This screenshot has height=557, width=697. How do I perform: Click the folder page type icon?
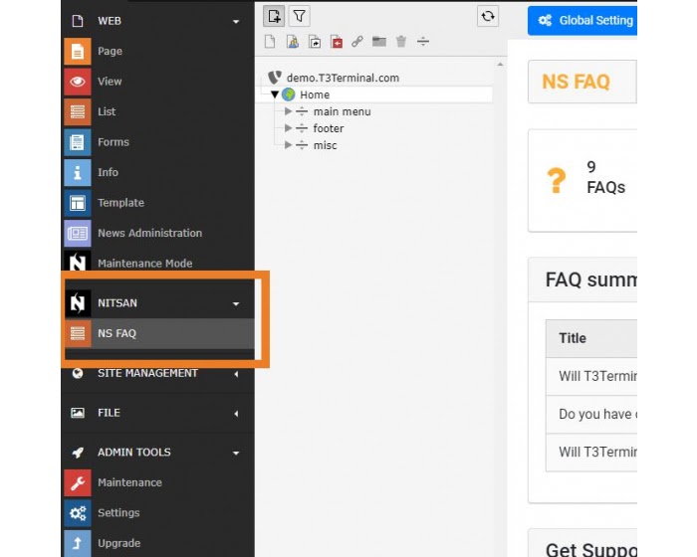pyautogui.click(x=379, y=42)
